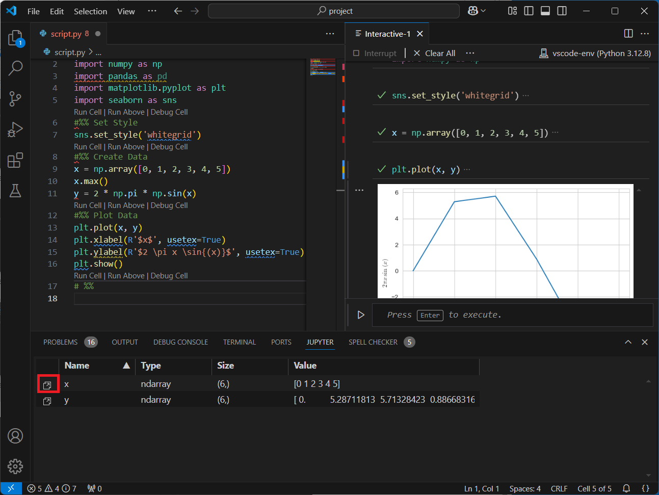659x495 pixels.
Task: Show x variable in data viewer
Action: [47, 385]
